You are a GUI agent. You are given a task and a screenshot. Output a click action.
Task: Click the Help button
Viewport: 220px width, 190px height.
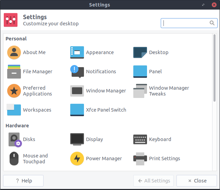click(23, 181)
